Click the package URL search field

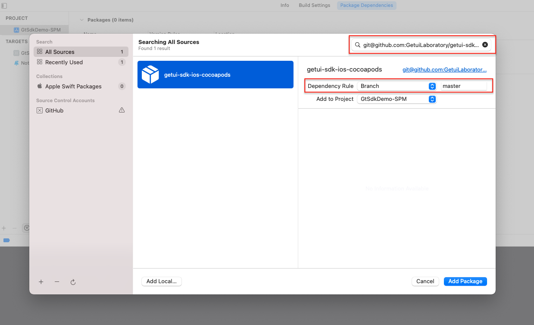pyautogui.click(x=421, y=44)
